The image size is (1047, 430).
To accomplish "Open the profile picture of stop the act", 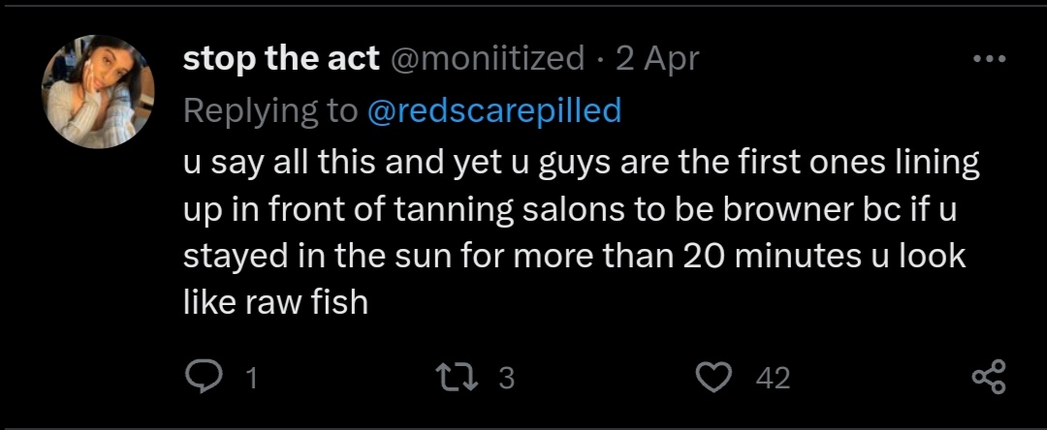I will (x=98, y=92).
